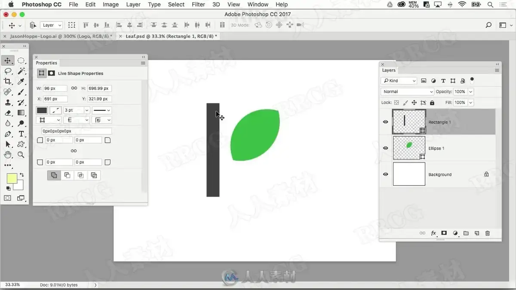
Task: Toggle Auto-Select checkbox in options bar
Action: pyautogui.click(x=32, y=25)
